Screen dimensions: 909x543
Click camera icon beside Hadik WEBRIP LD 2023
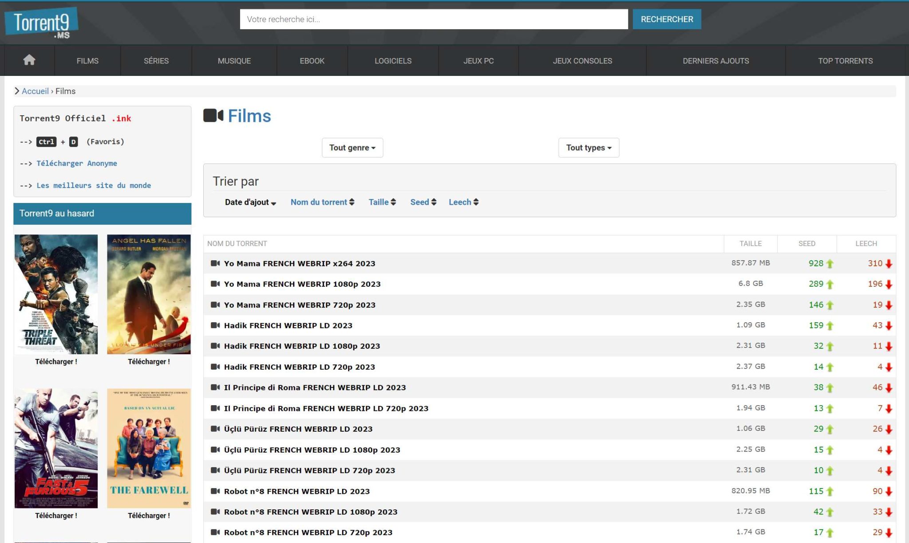click(215, 325)
